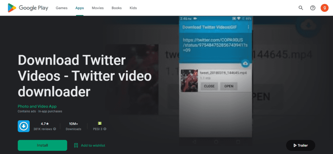Add the app to wishlist

point(90,146)
